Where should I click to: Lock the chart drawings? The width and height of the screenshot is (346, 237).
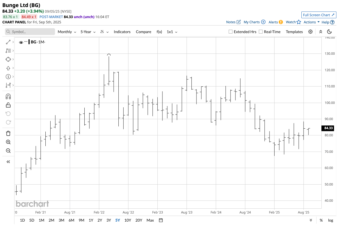tap(8, 105)
